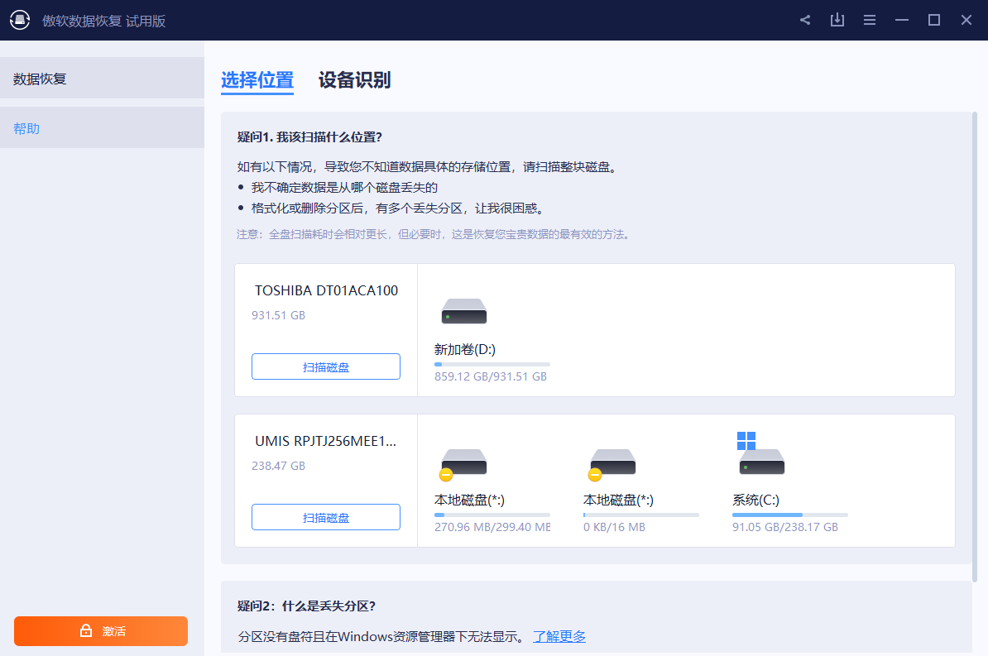The width and height of the screenshot is (988, 656).
Task: Click 扫描磁盘 for the TOSHIBA drive
Action: point(326,366)
